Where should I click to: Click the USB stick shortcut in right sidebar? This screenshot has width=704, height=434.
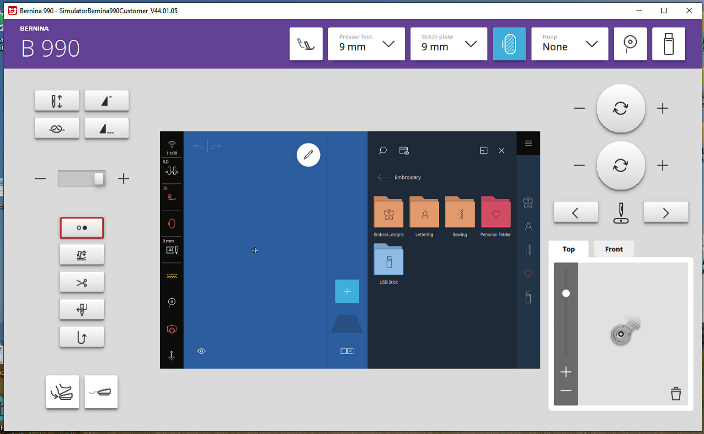(x=528, y=298)
